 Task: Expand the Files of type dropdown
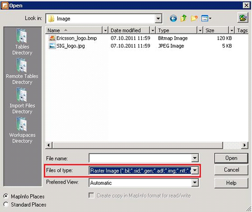tap(195, 171)
